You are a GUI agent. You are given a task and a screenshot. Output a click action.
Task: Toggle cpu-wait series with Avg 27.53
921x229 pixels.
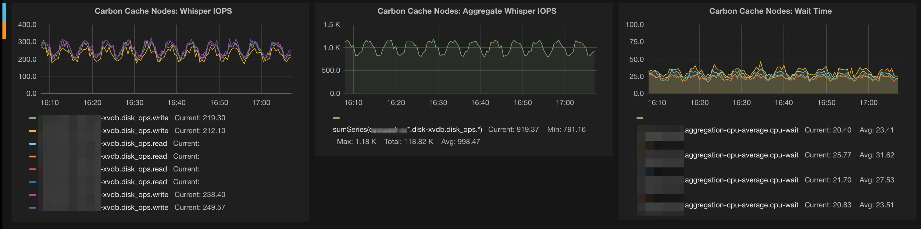[x=741, y=180]
